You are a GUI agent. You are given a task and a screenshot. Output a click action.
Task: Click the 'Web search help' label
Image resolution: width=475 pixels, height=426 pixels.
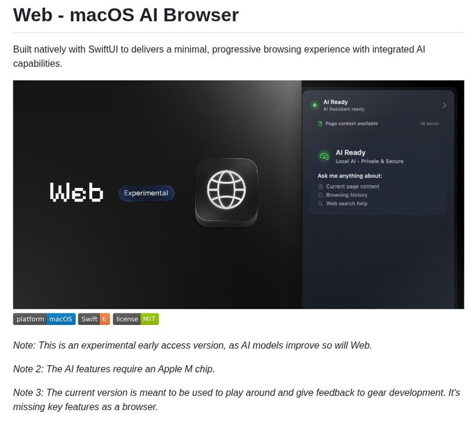(x=347, y=203)
